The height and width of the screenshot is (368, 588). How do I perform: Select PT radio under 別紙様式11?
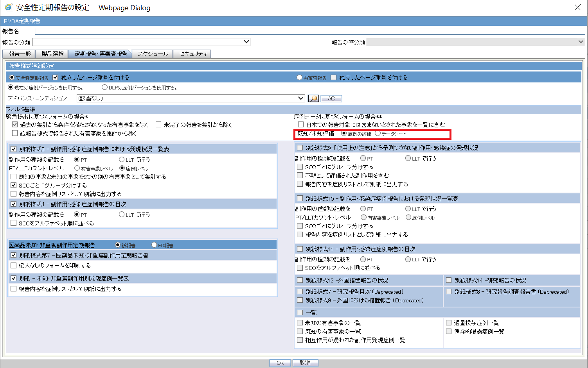(363, 259)
